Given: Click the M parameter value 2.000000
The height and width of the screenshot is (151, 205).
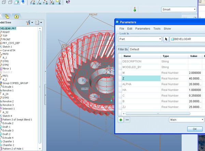Looking at the screenshot, I should [195, 73].
